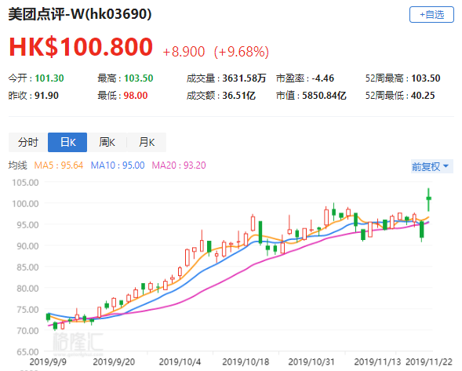462x371 pixels.
Task: Click the 2019/9/9 date axis label
Action: tap(48, 362)
